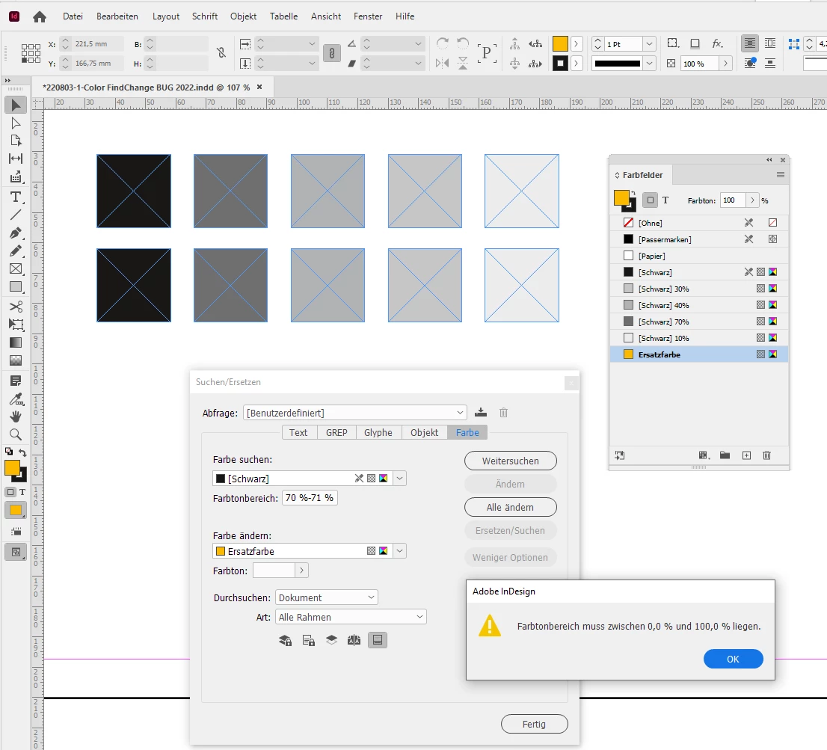Go to InDesign home screen
Image resolution: width=827 pixels, height=750 pixels.
coord(40,17)
